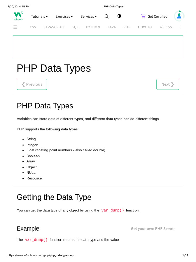
Task: Click the user profile avatar icon
Action: pyautogui.click(x=179, y=16)
